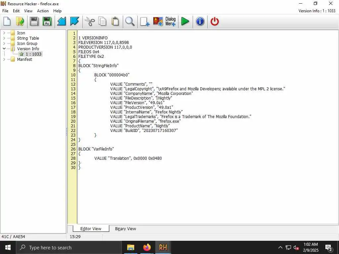Open the Edit menu
339x254 pixels.
coord(16,11)
